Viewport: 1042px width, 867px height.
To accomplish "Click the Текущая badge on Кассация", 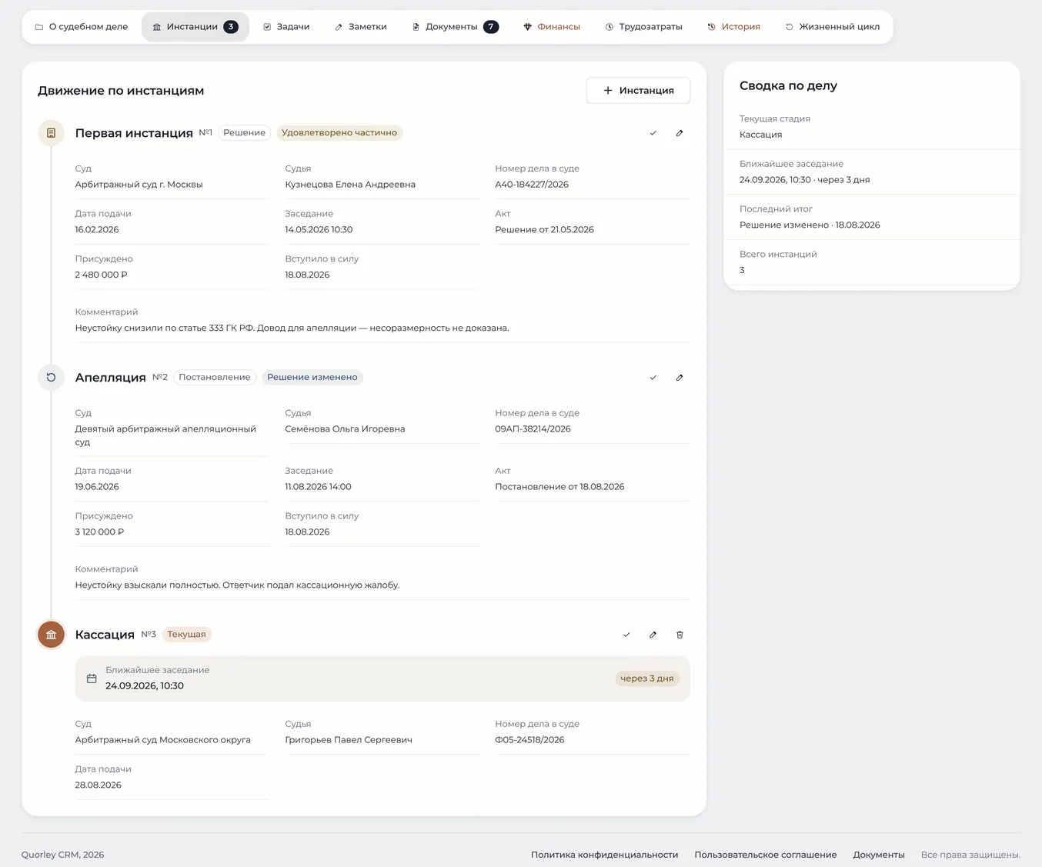I will coord(187,635).
